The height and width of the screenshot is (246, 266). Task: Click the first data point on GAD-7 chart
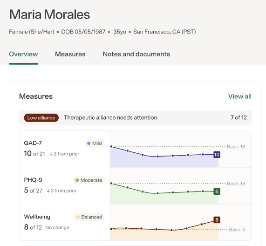click(x=111, y=146)
